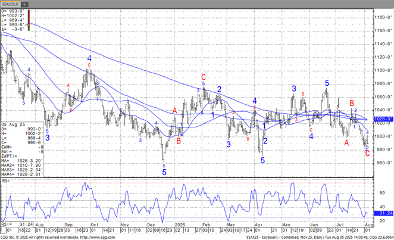Click the 940-0 label on the price axis

(383, 175)
